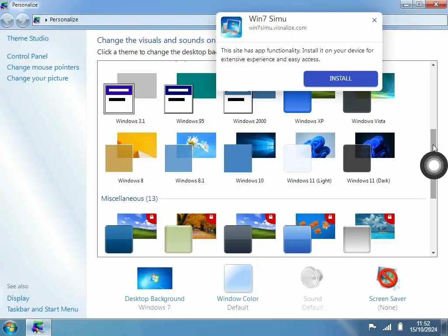
Task: Select the Windows 3.1 theme thumbnail
Action: [x=130, y=94]
